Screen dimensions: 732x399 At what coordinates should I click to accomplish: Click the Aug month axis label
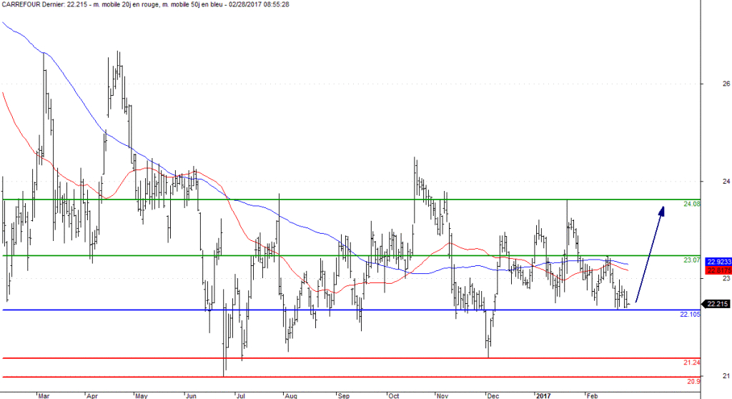click(291, 395)
